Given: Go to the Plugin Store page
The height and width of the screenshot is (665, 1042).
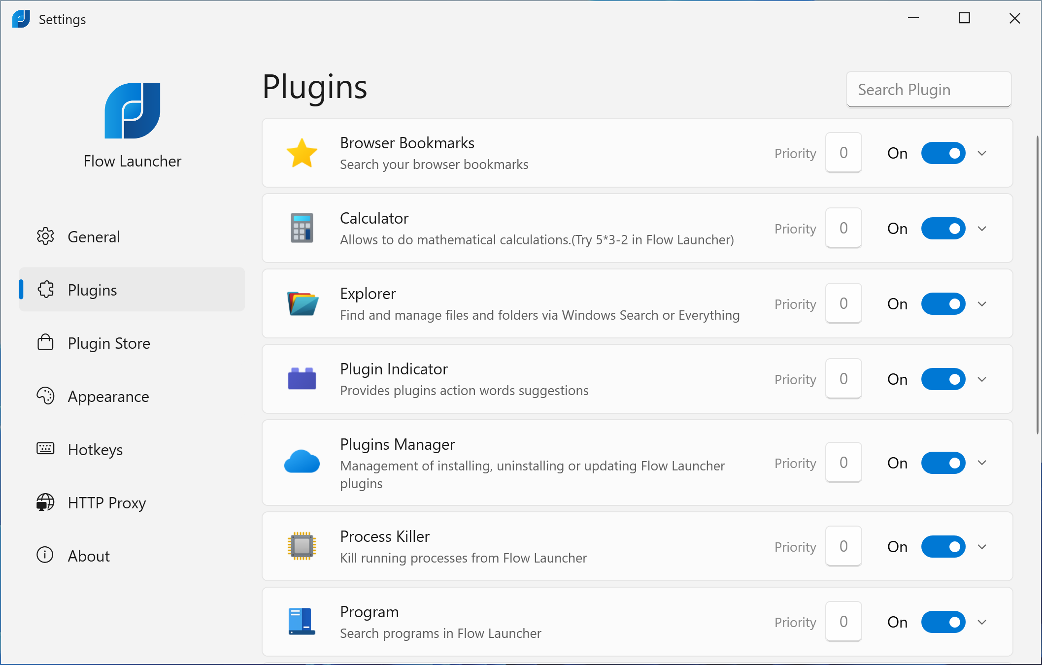Looking at the screenshot, I should pos(132,343).
